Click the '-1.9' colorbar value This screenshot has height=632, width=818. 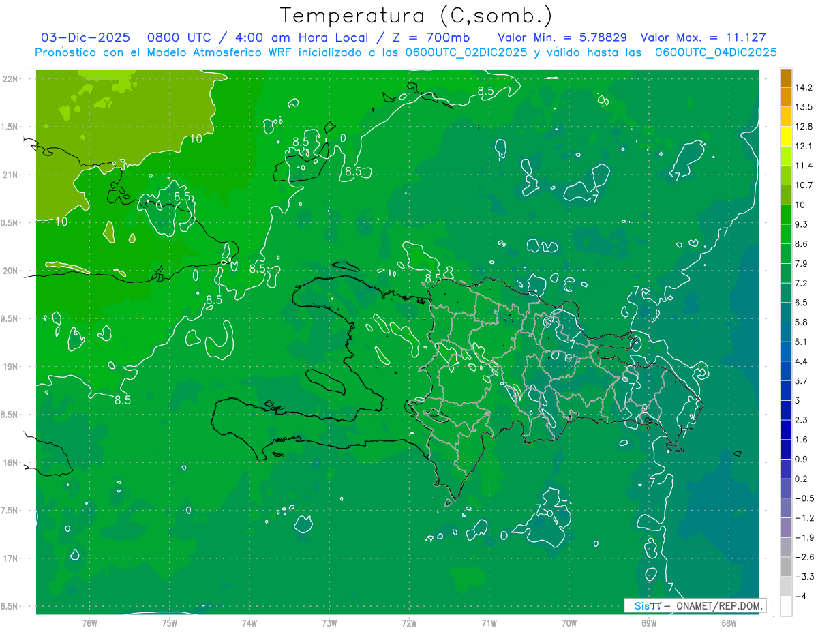pos(804,537)
